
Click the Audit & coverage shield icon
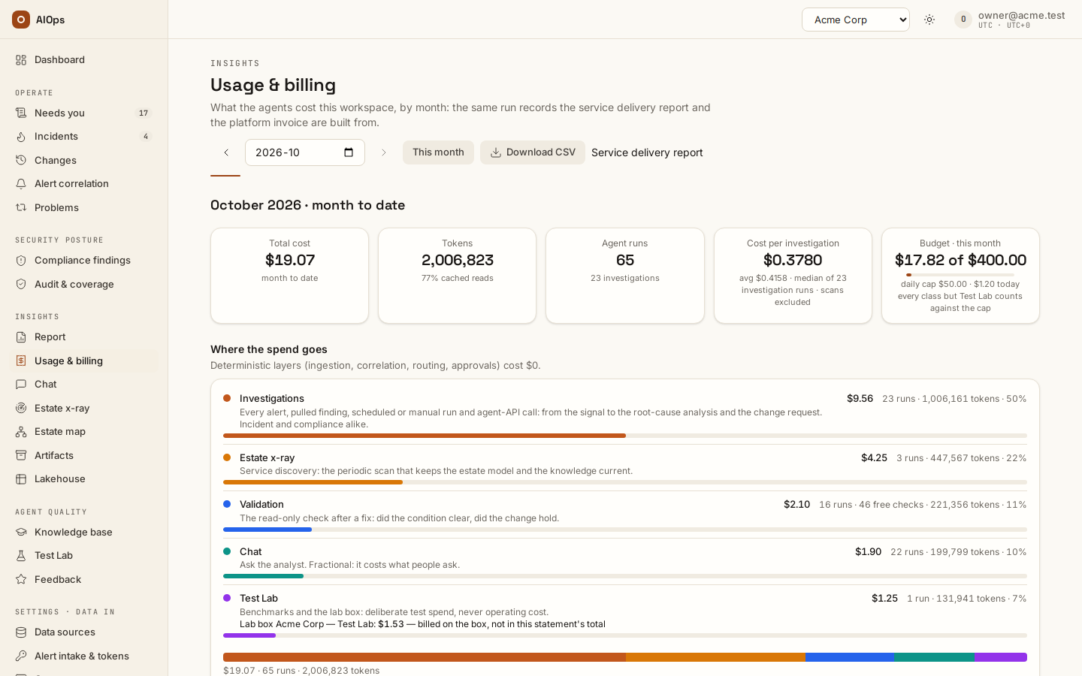[x=21, y=285]
